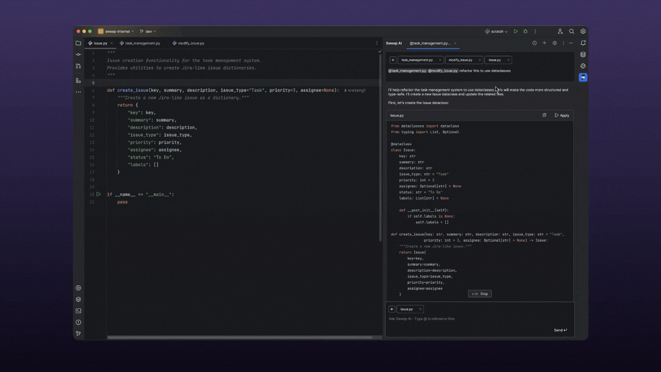Click the wwzeng1 author annotation

(x=355, y=90)
